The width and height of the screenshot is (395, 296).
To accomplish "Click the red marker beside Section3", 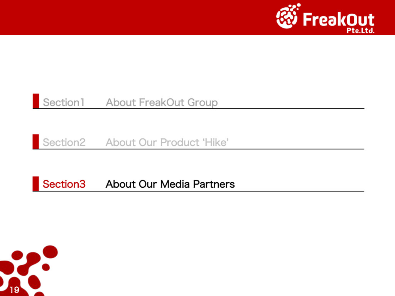I will (36, 183).
